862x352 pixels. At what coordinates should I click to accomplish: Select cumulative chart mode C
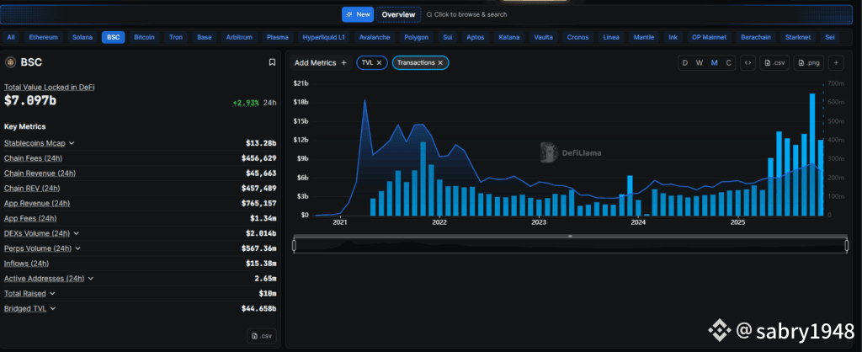(728, 63)
